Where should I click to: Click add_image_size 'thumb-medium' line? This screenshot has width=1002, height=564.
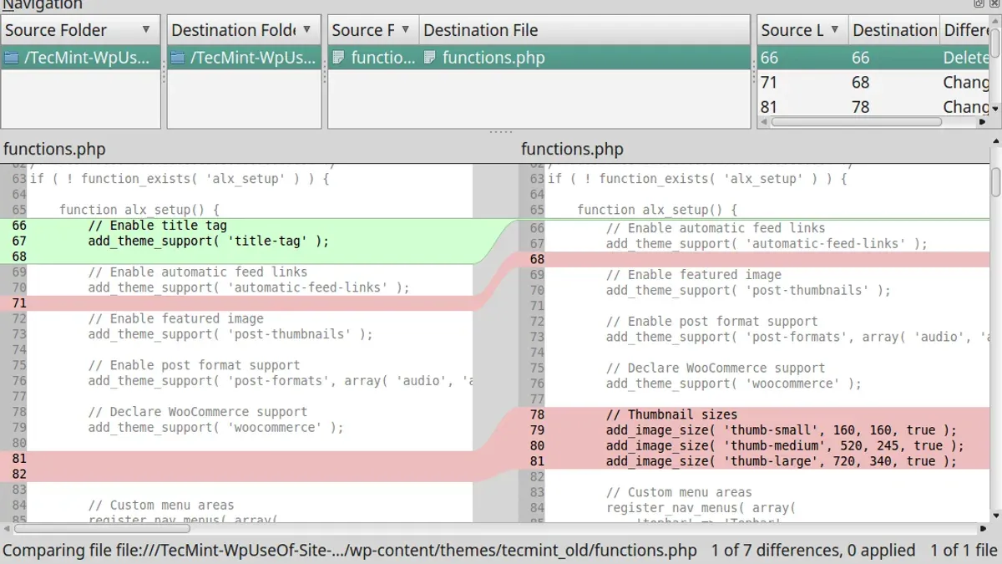[x=785, y=445]
